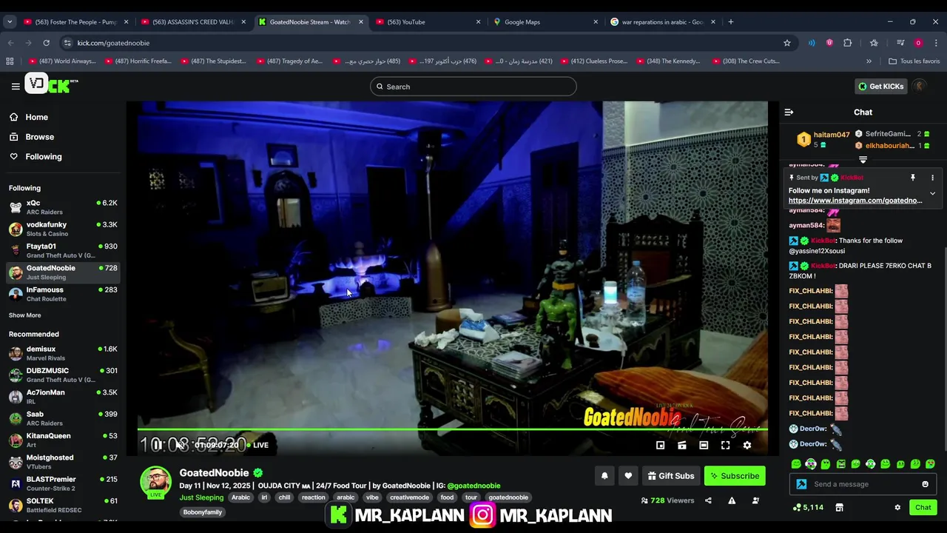Open the pinned Instagram link
947x533 pixels.
855,201
